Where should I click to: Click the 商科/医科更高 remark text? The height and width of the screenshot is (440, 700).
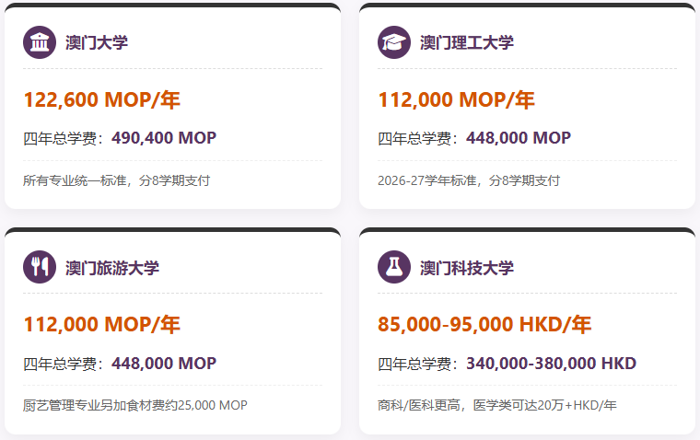[x=496, y=405]
